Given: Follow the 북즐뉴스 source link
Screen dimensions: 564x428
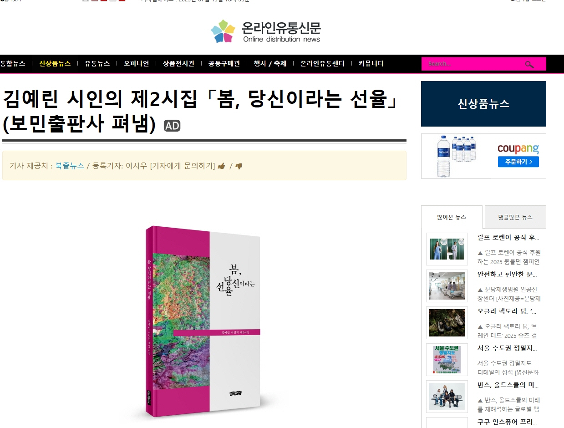Looking at the screenshot, I should pyautogui.click(x=70, y=166).
